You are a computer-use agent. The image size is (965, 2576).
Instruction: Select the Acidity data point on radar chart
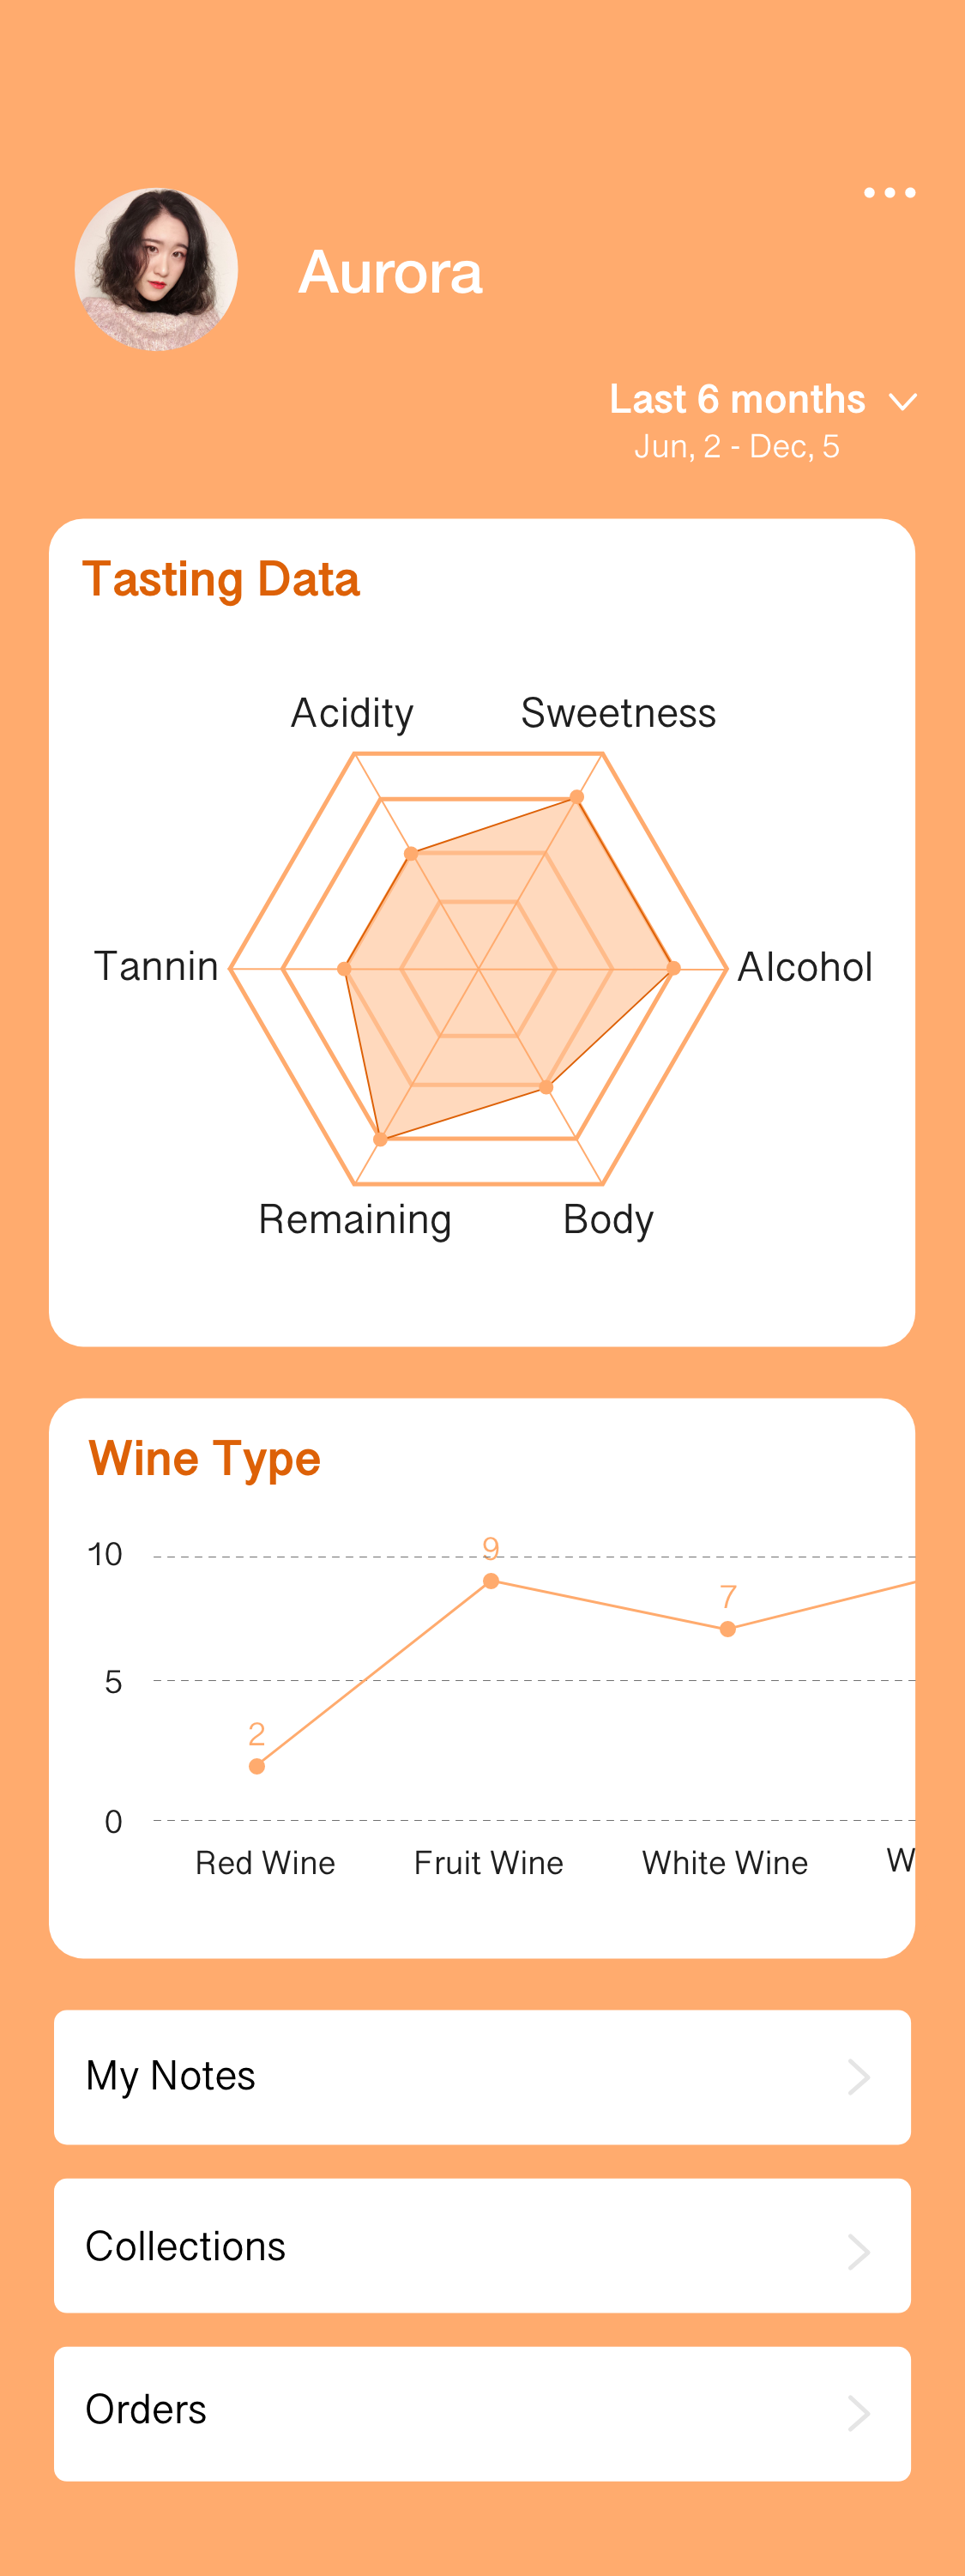411,853
